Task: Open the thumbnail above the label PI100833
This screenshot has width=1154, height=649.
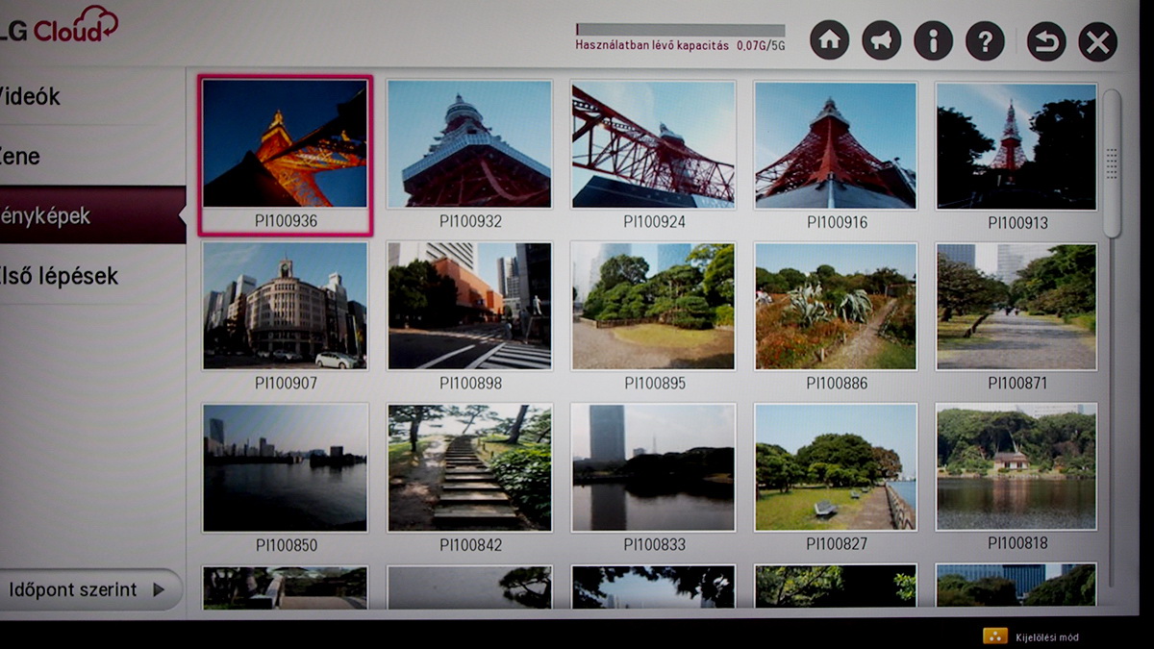Action: tap(653, 467)
